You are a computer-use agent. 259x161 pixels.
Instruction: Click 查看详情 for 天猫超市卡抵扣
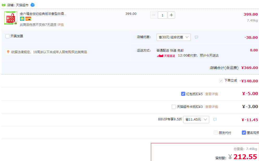211,107
